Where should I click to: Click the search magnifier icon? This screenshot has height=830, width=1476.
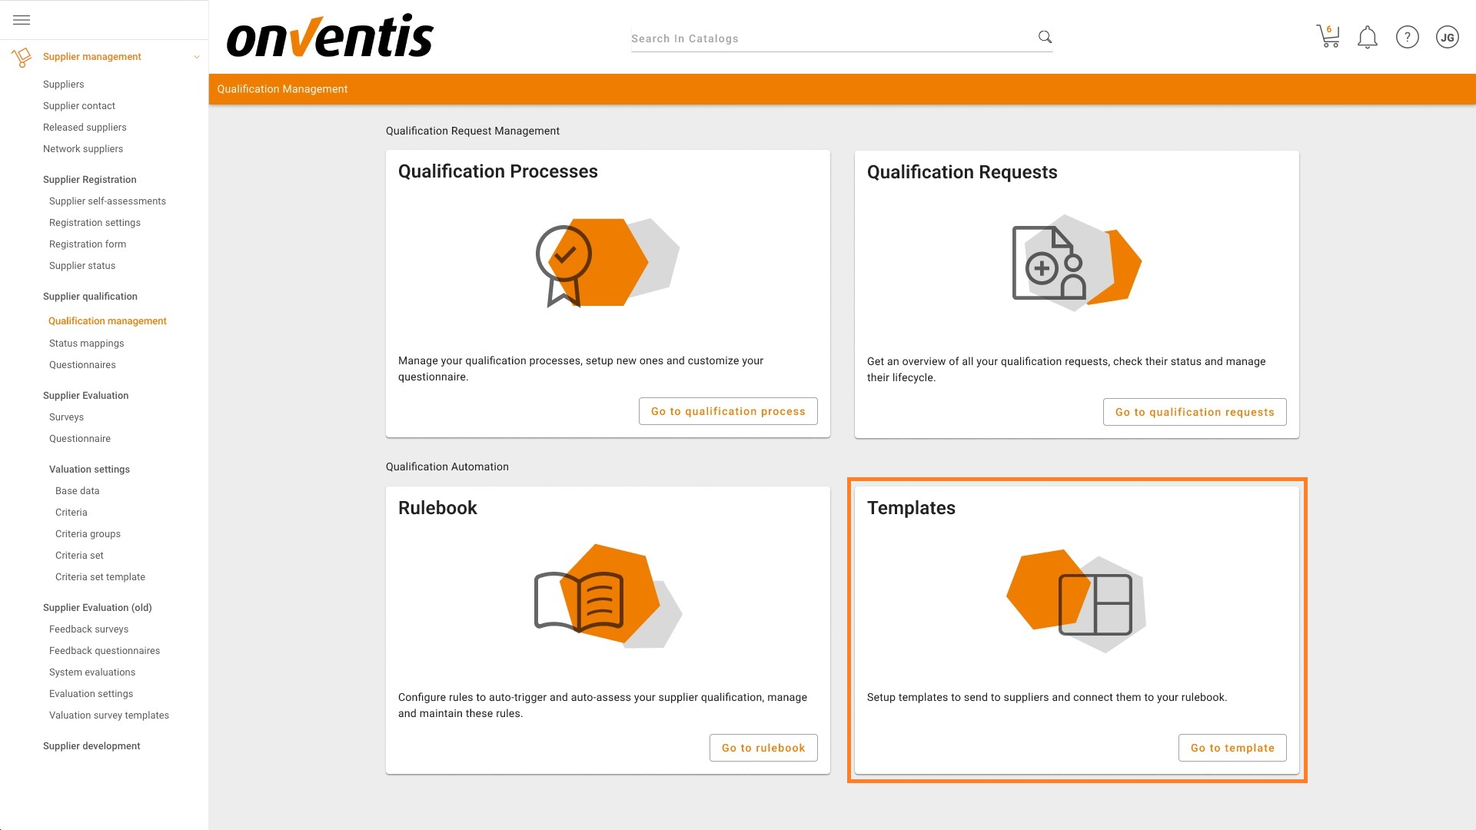[1044, 35]
